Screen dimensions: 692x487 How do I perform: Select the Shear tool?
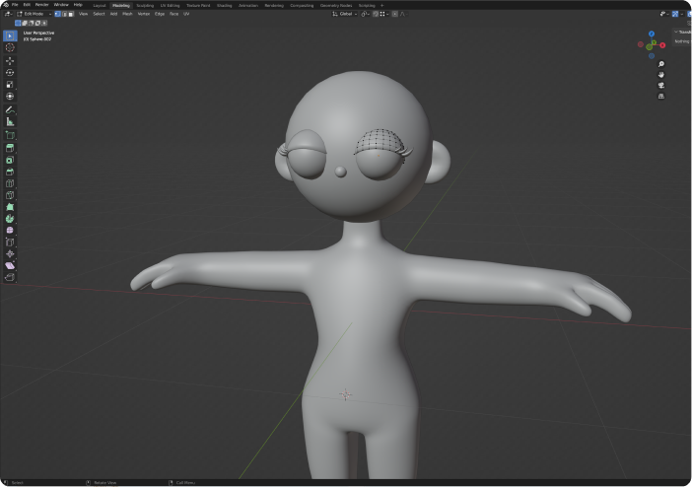[x=10, y=265]
